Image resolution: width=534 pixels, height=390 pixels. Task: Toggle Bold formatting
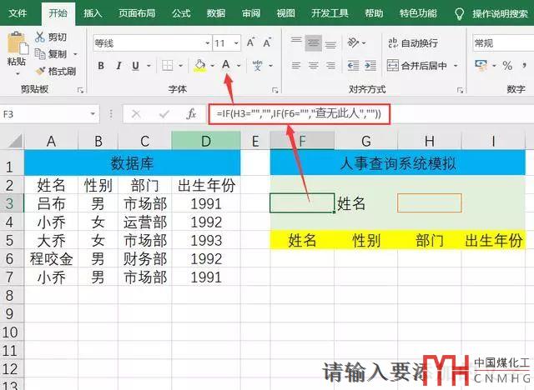click(101, 65)
